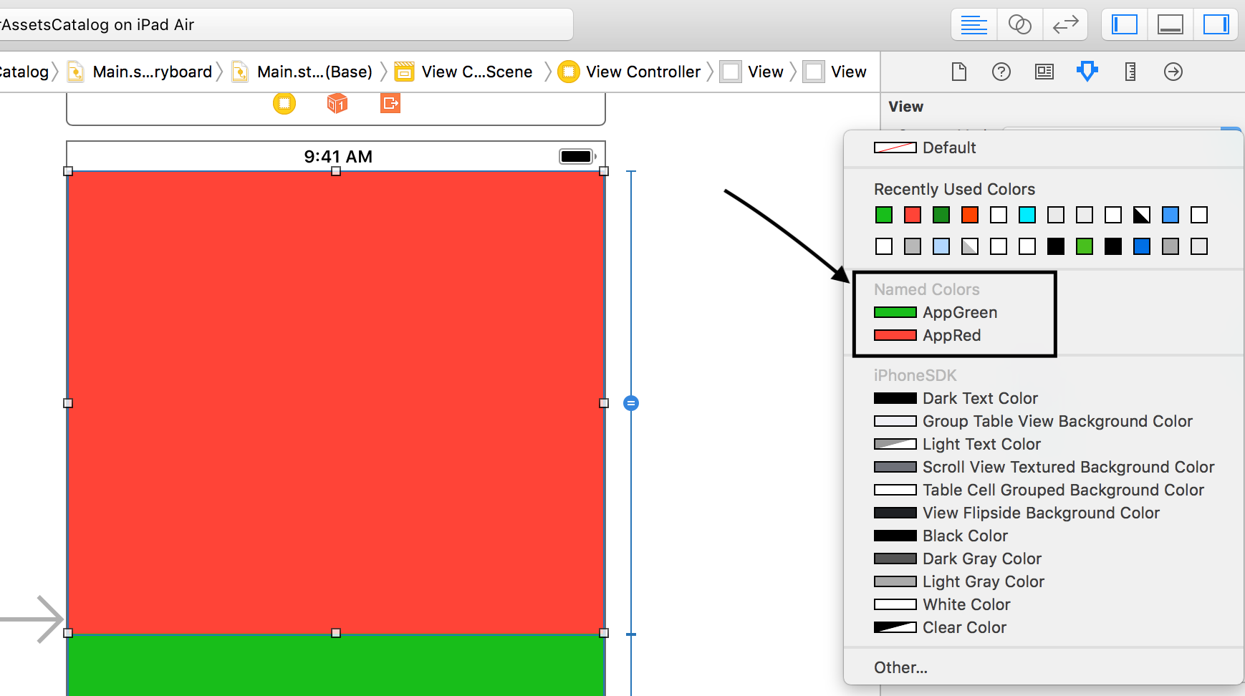Pick the first green swatch in recent colors

click(884, 215)
